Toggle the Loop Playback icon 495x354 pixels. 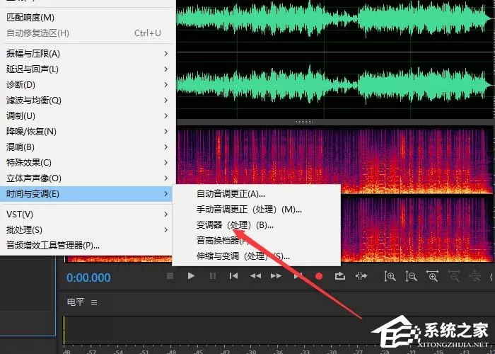pyautogui.click(x=339, y=276)
